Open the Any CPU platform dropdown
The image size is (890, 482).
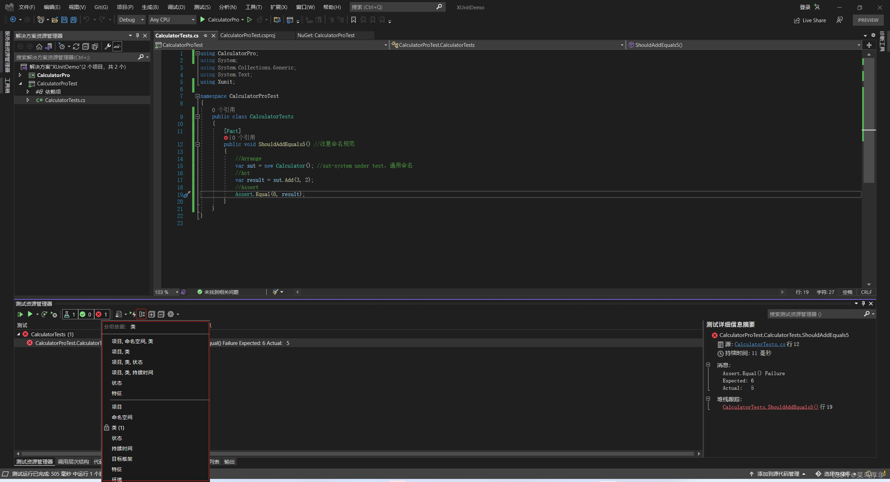point(172,20)
